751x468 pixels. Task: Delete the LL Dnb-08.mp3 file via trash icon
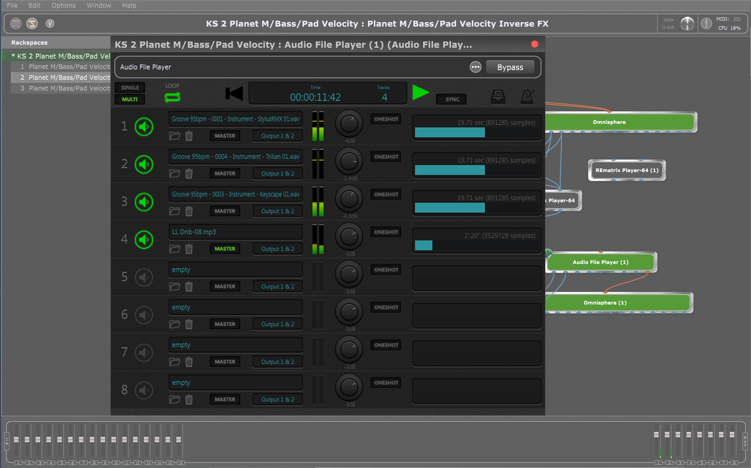point(189,249)
